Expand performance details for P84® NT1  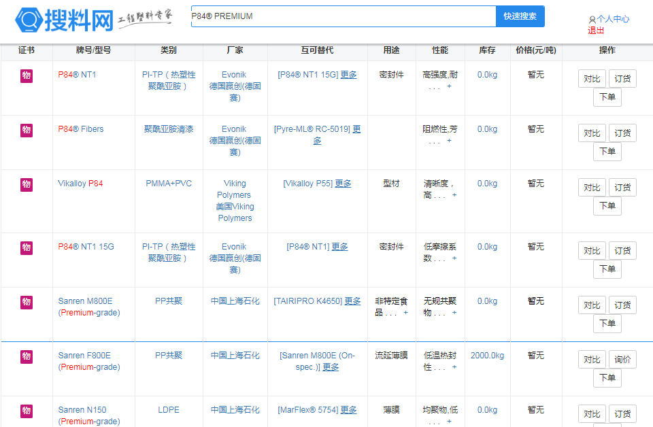pyautogui.click(x=449, y=86)
